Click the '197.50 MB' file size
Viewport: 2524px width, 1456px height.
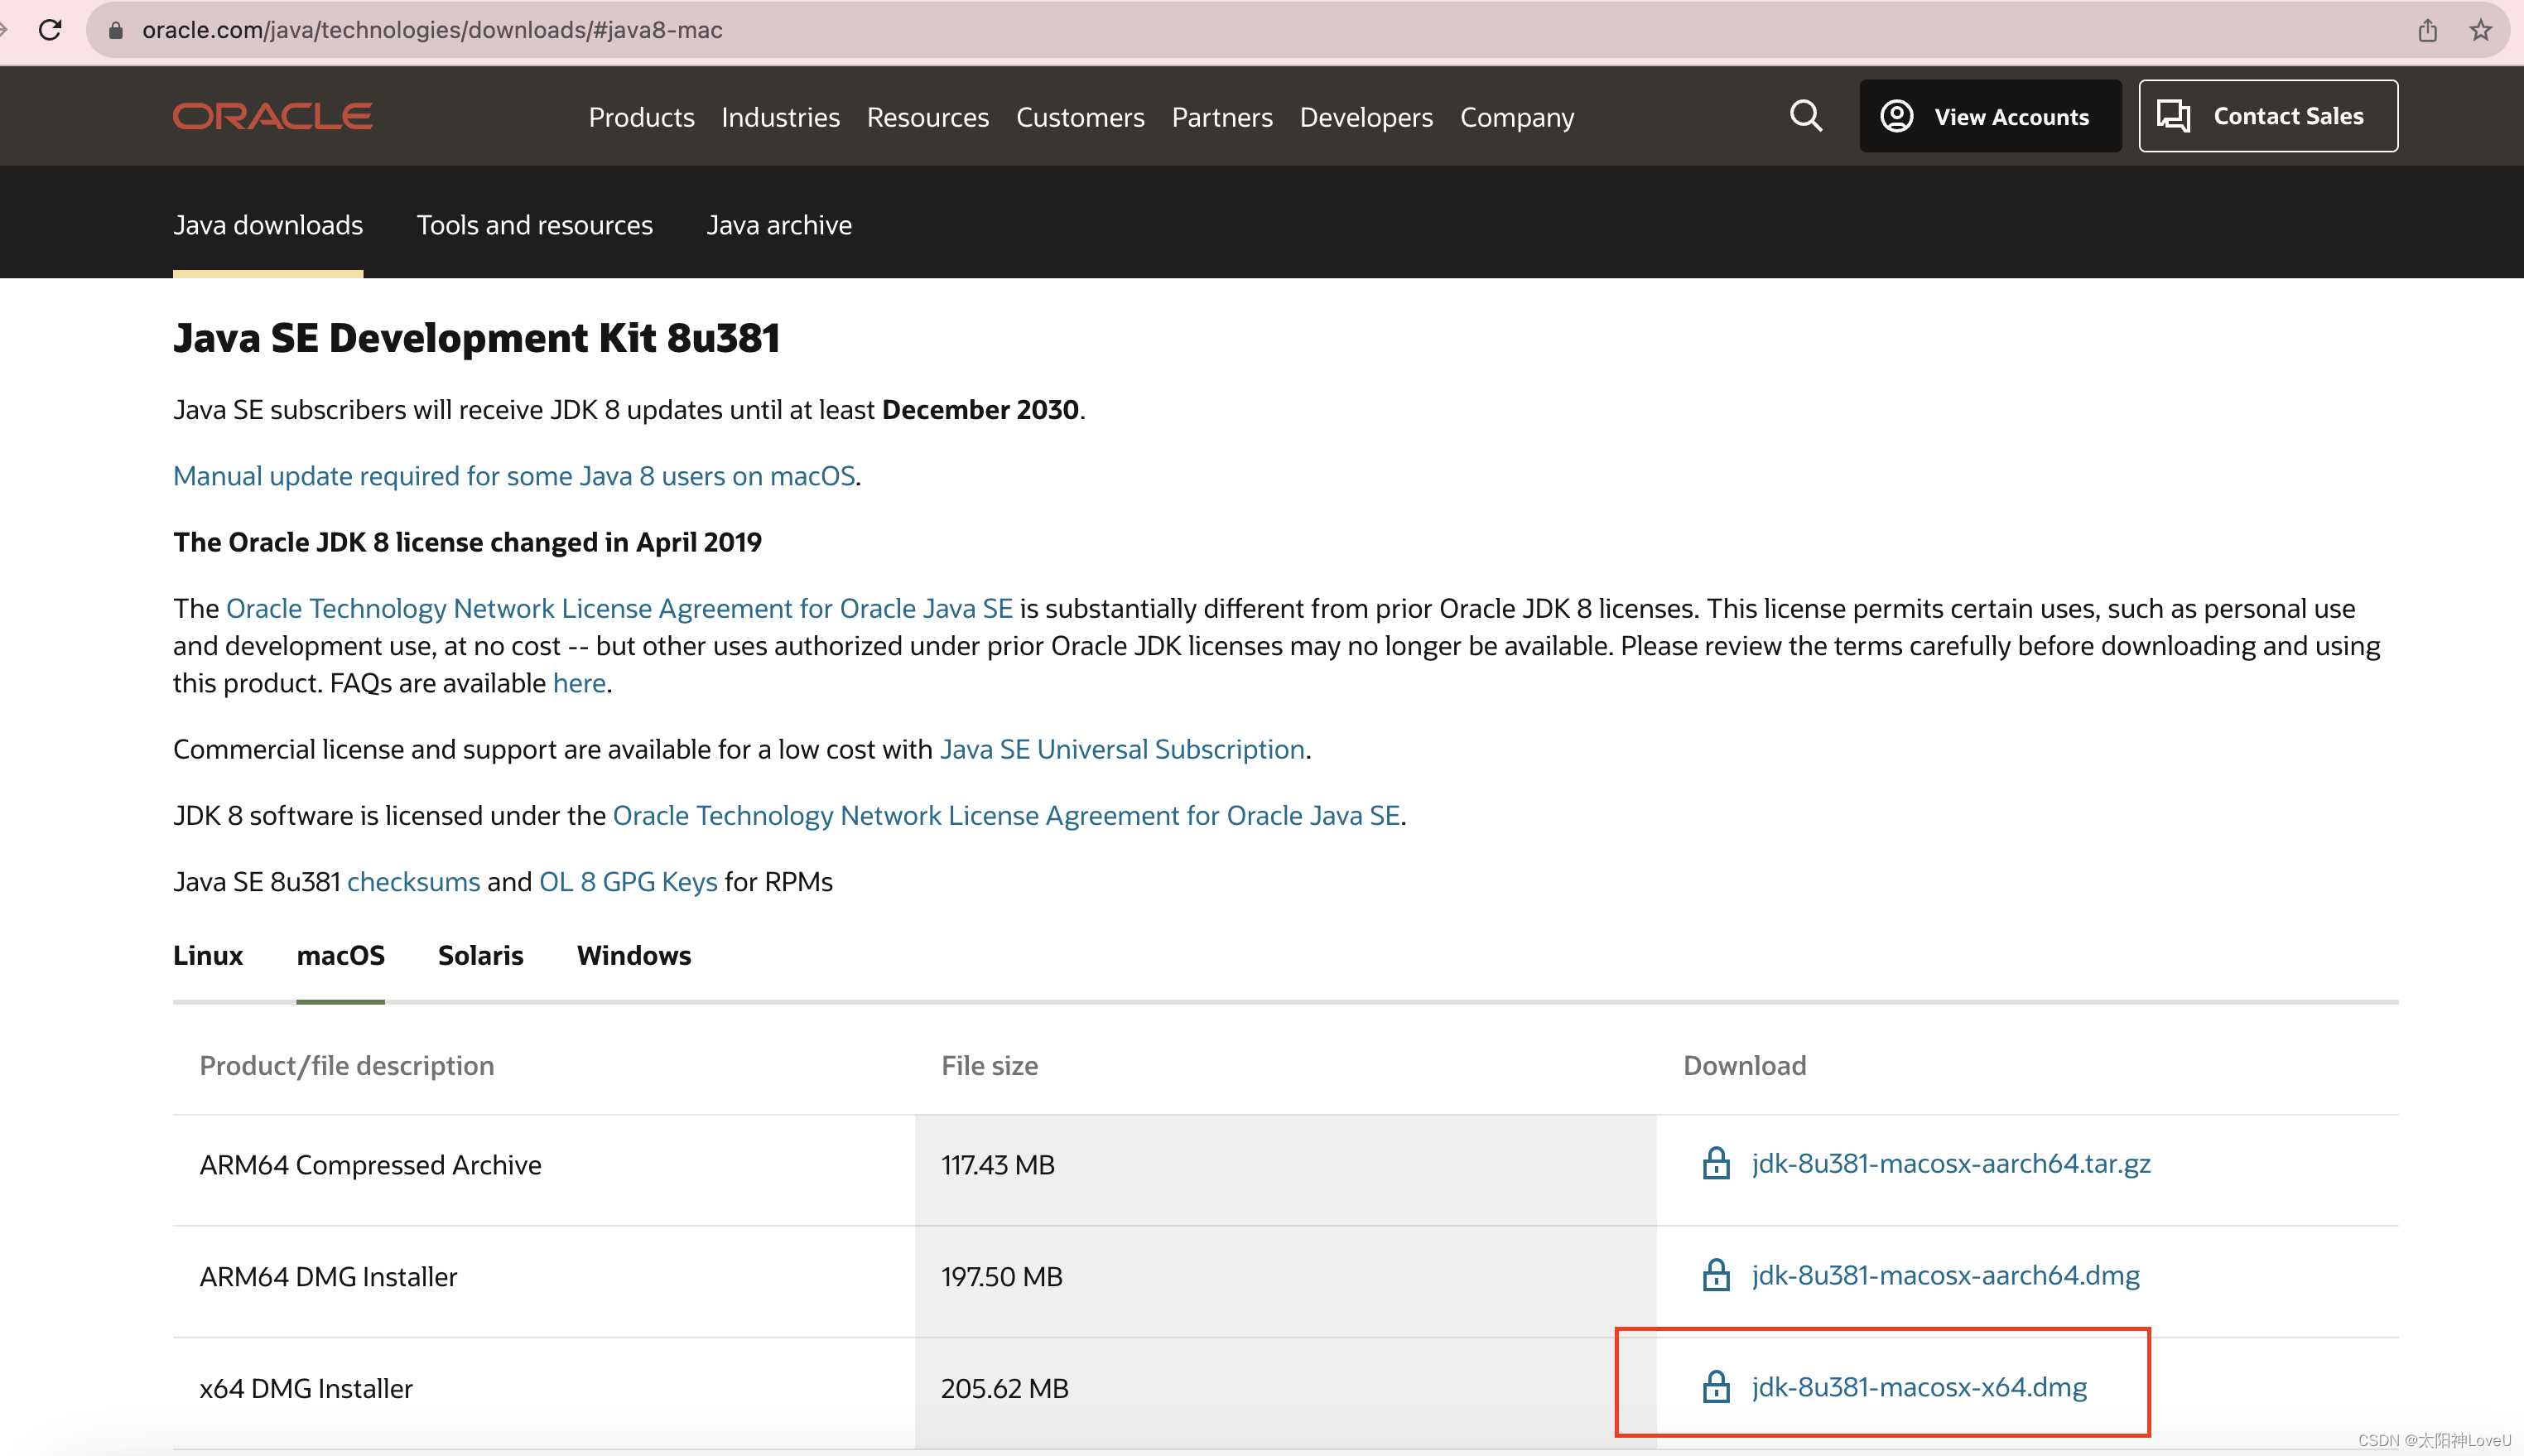[1002, 1277]
